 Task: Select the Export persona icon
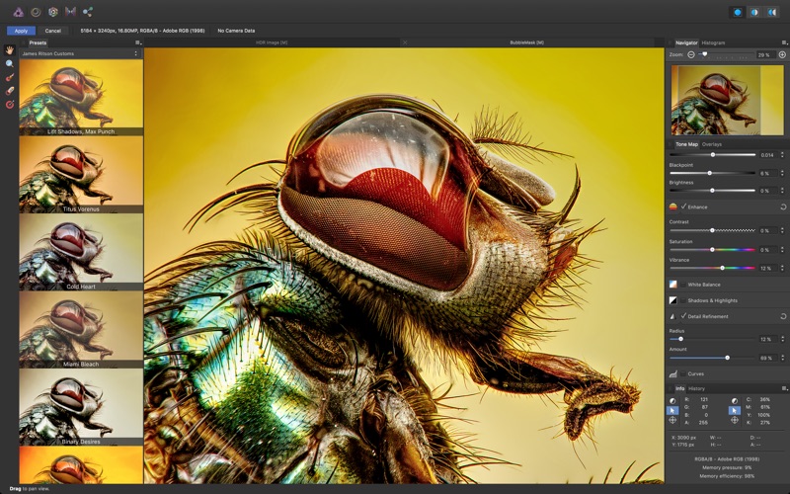[x=88, y=12]
